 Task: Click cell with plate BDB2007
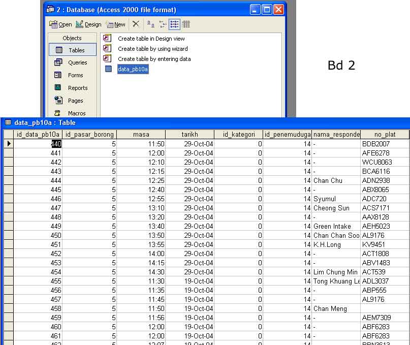click(385, 144)
